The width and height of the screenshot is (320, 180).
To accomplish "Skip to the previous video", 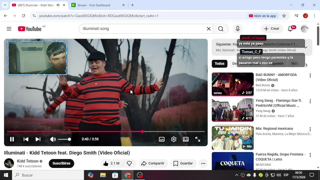I will [x=26, y=139].
